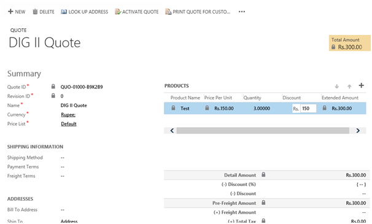This screenshot has height=224, width=372.
Task: Click lock icon next to Revision ID
Action: coord(53,96)
